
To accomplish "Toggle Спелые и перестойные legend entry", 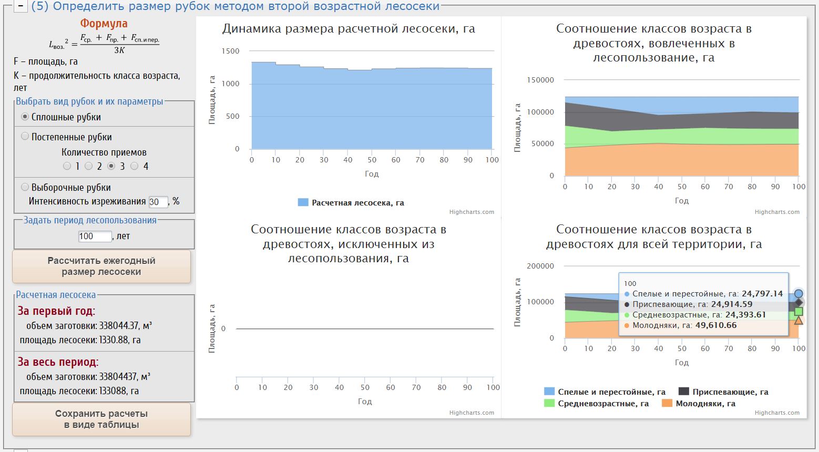I will 605,392.
